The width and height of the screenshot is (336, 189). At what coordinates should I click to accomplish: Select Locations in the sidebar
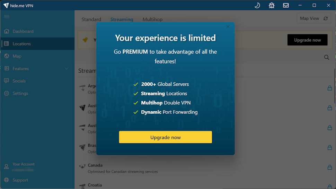tap(37, 44)
